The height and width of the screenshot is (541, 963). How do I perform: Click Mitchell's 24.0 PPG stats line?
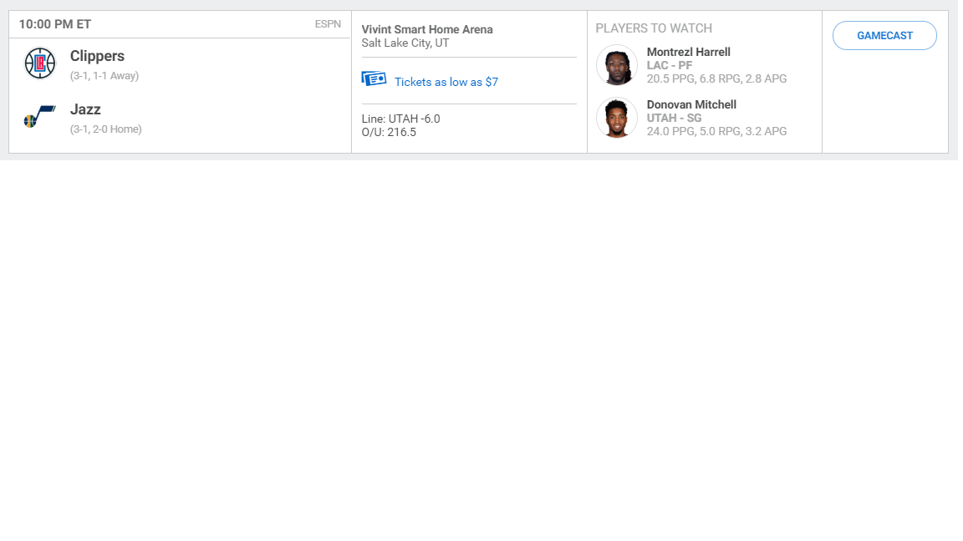716,131
